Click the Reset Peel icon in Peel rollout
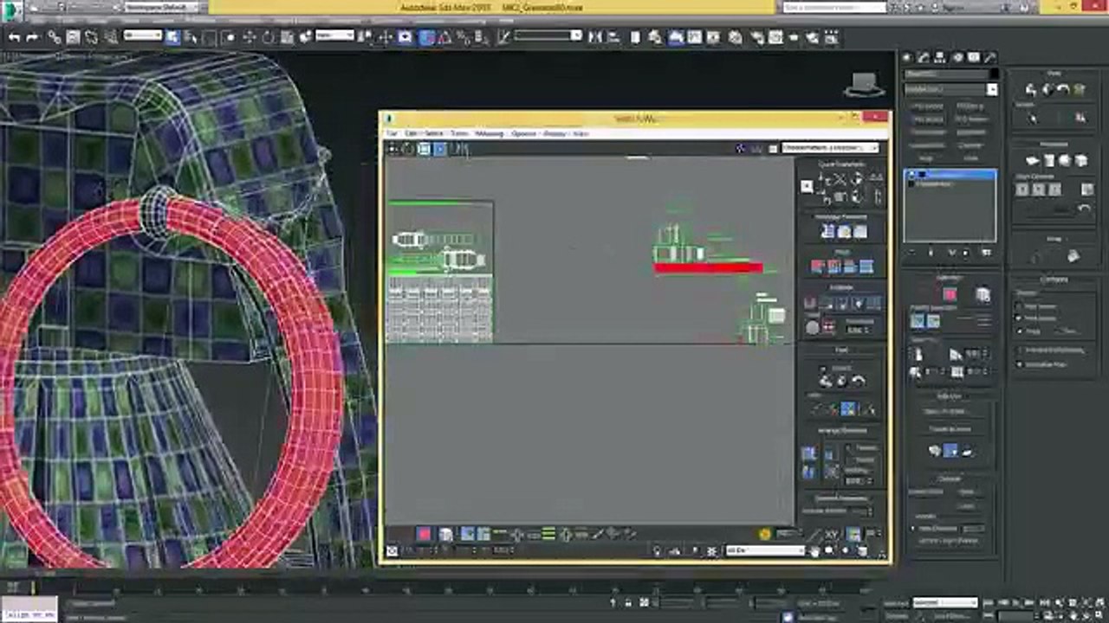1109x623 pixels. [x=858, y=380]
